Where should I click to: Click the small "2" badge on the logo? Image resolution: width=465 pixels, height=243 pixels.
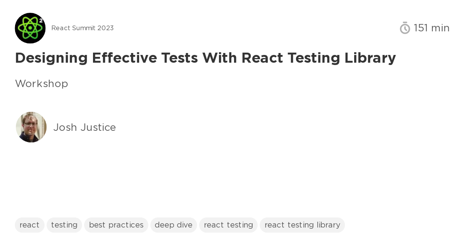(41, 20)
